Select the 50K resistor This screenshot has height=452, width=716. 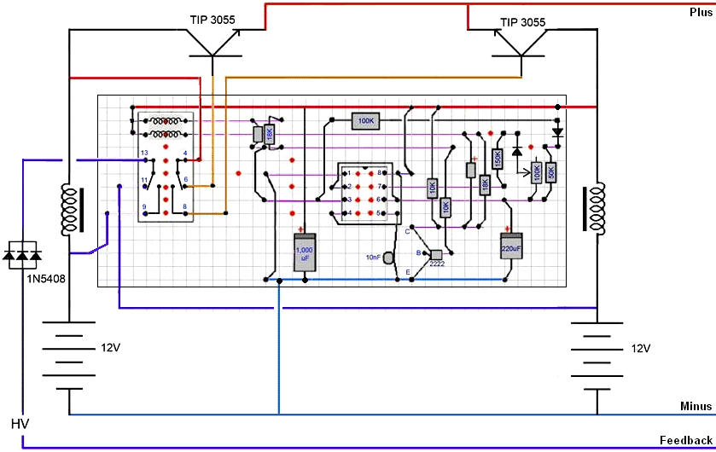pyautogui.click(x=550, y=171)
